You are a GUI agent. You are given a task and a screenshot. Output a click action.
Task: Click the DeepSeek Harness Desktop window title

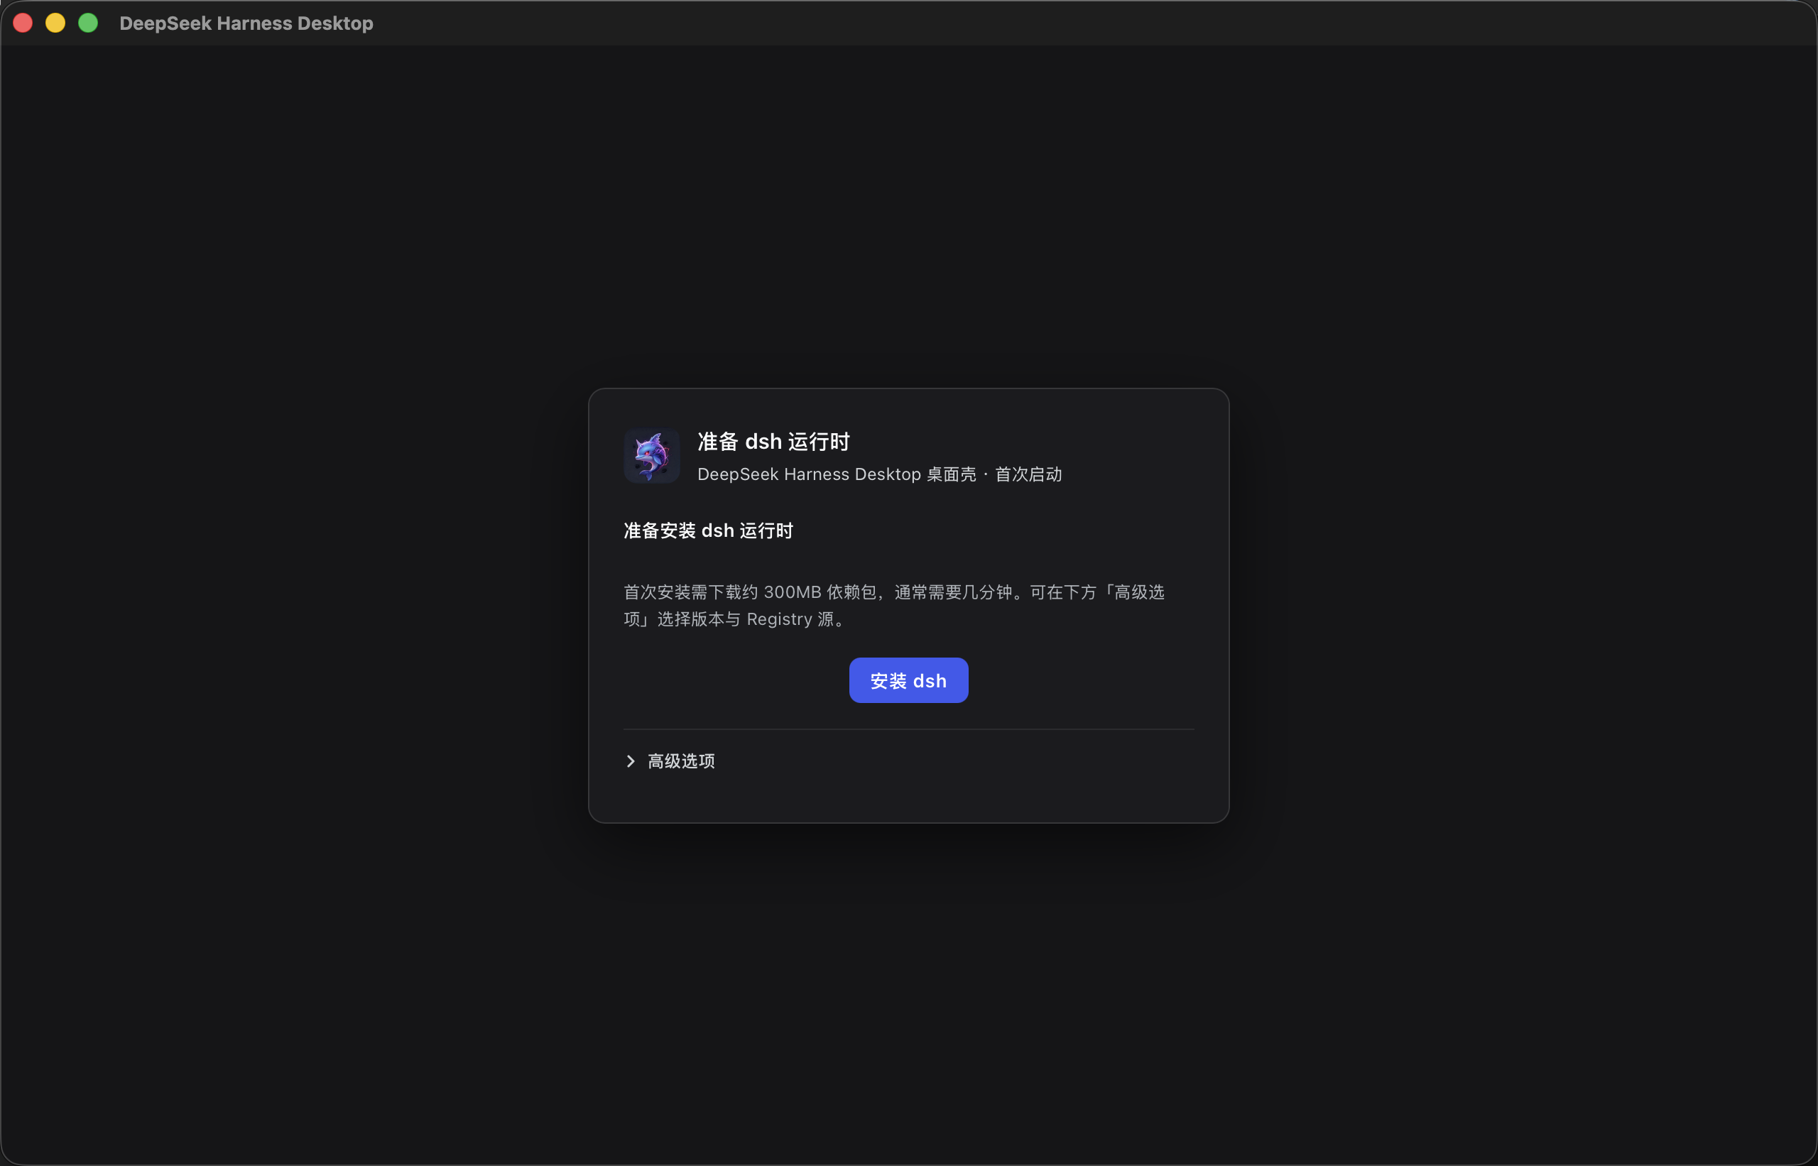(x=246, y=23)
